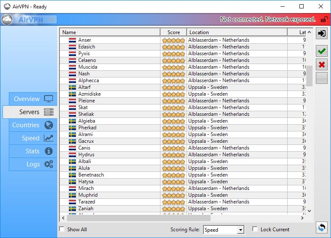Click the Logs gears icon
The image size is (331, 238).
click(49, 164)
